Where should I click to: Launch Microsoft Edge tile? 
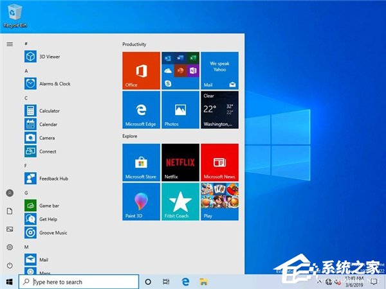[141, 109]
